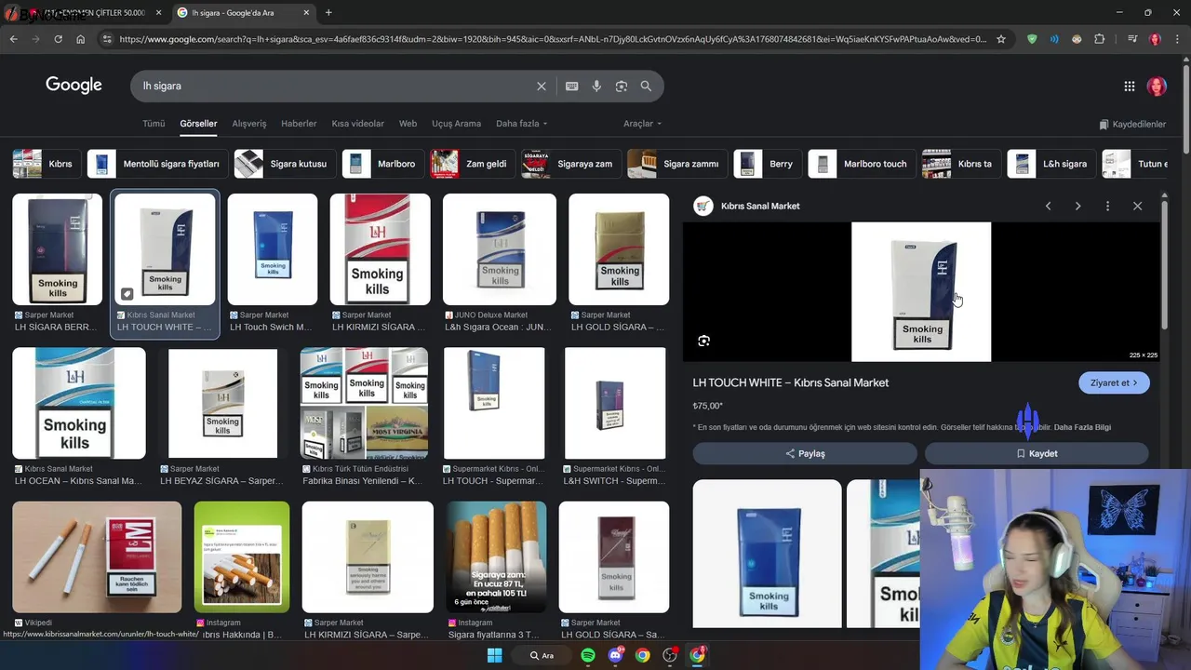The height and width of the screenshot is (670, 1191).
Task: Focus the browser address bar URL
Action: (x=553, y=39)
